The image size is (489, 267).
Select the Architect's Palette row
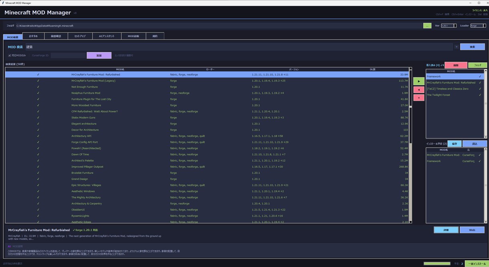coord(207,161)
